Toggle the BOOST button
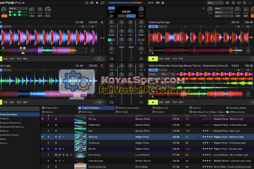This screenshot has height=169, width=254. coord(141,16)
